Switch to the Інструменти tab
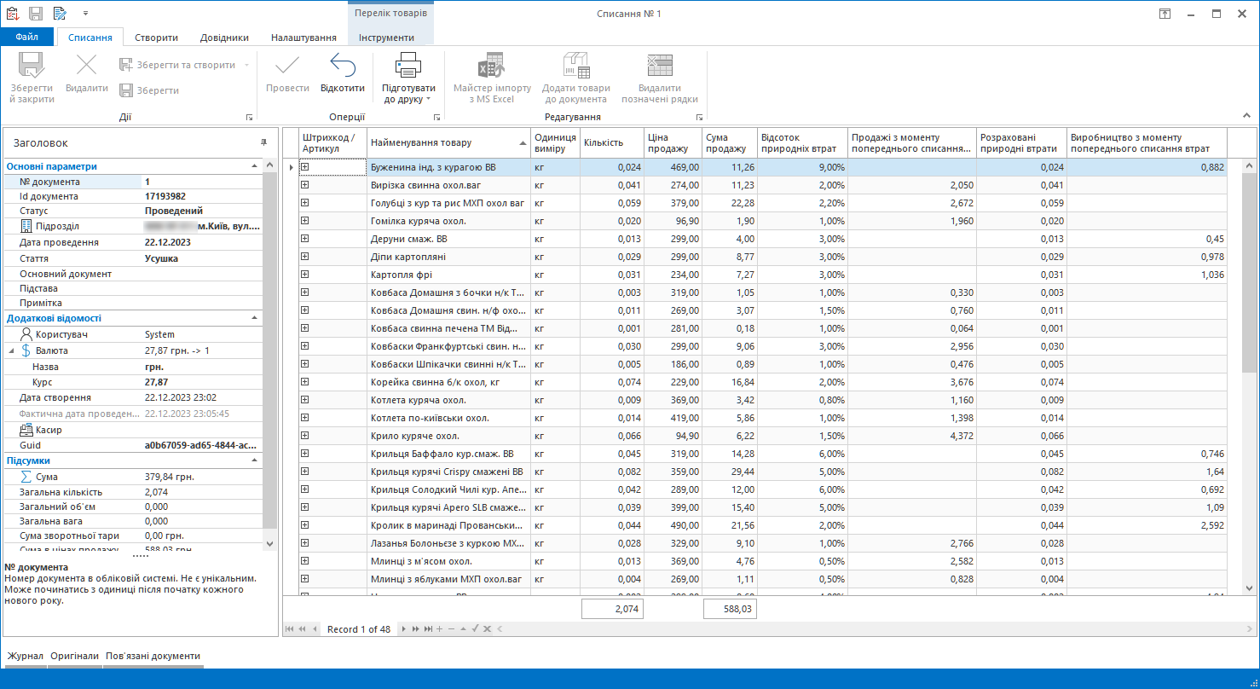 click(386, 38)
